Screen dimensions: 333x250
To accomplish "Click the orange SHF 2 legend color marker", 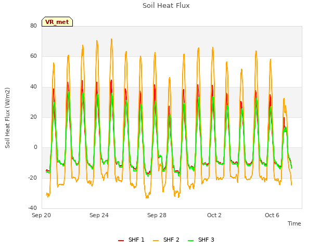I will (x=156, y=241).
